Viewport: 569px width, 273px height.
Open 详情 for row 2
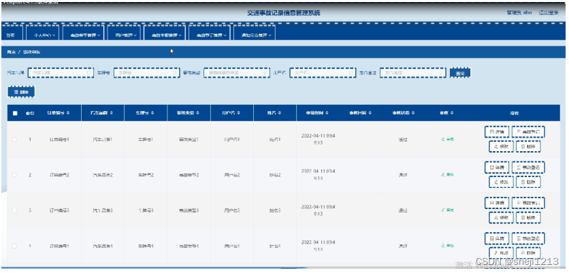pos(497,167)
